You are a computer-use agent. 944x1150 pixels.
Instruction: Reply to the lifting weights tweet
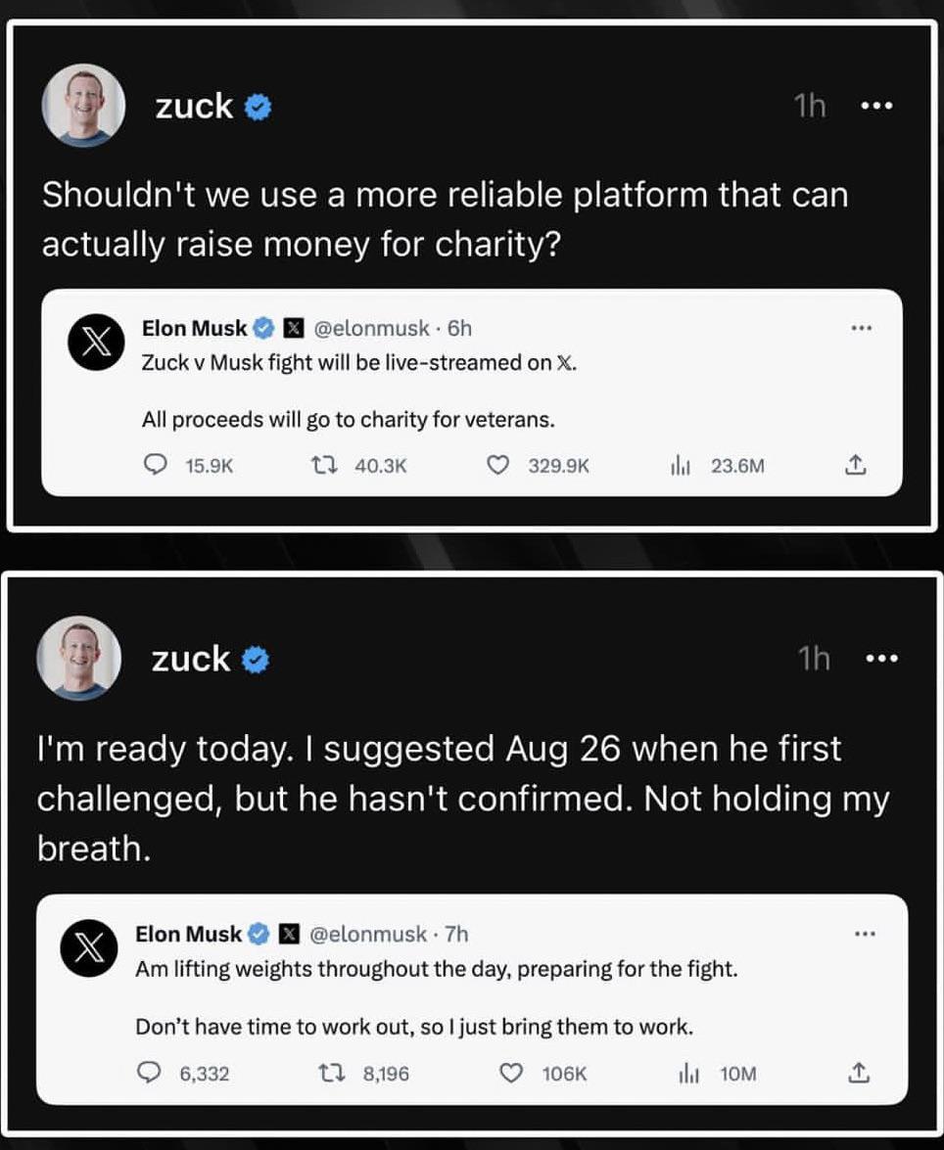coord(150,1074)
